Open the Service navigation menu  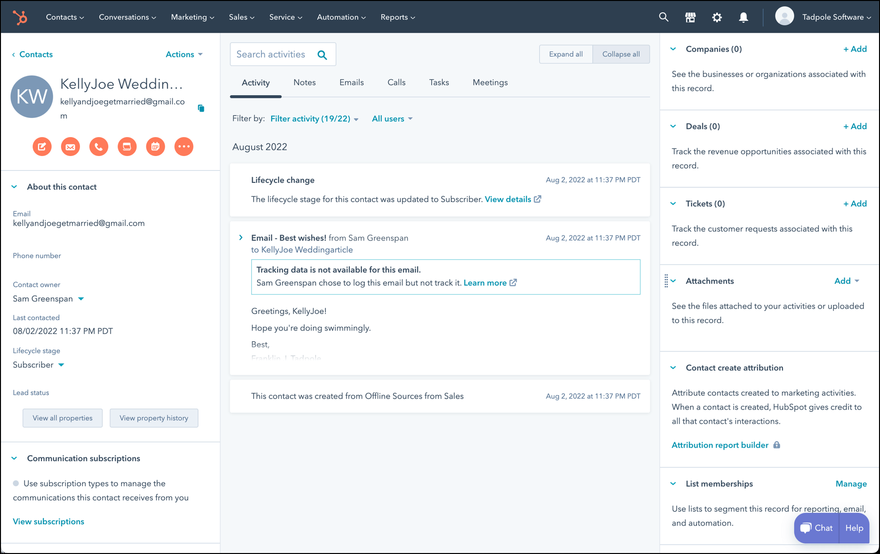point(285,17)
